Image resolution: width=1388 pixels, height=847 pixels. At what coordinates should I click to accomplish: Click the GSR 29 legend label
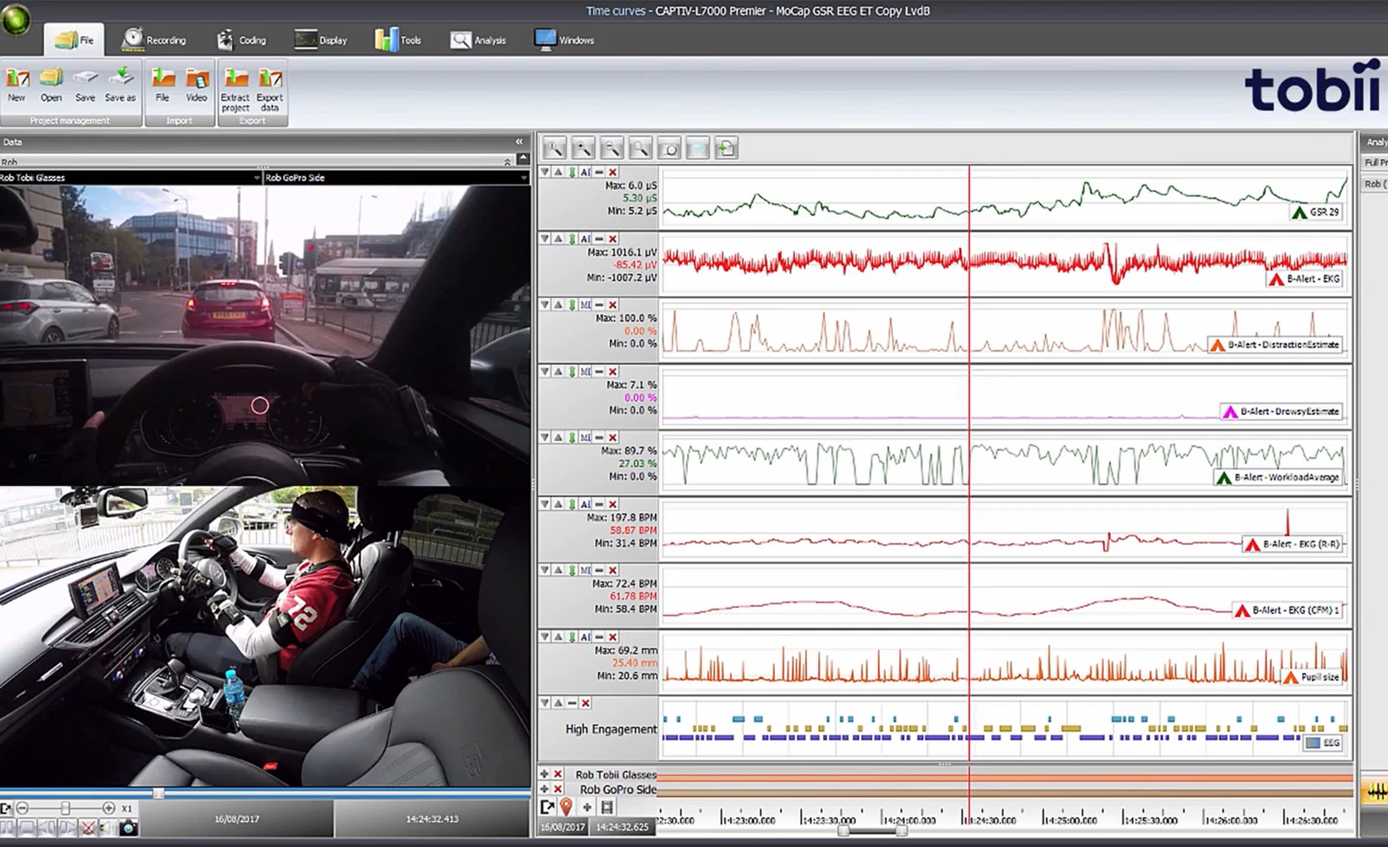pos(1316,212)
